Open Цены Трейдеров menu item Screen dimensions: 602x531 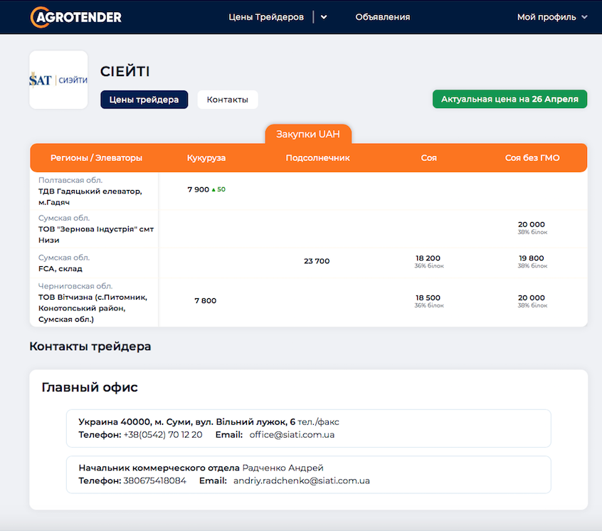pos(266,17)
